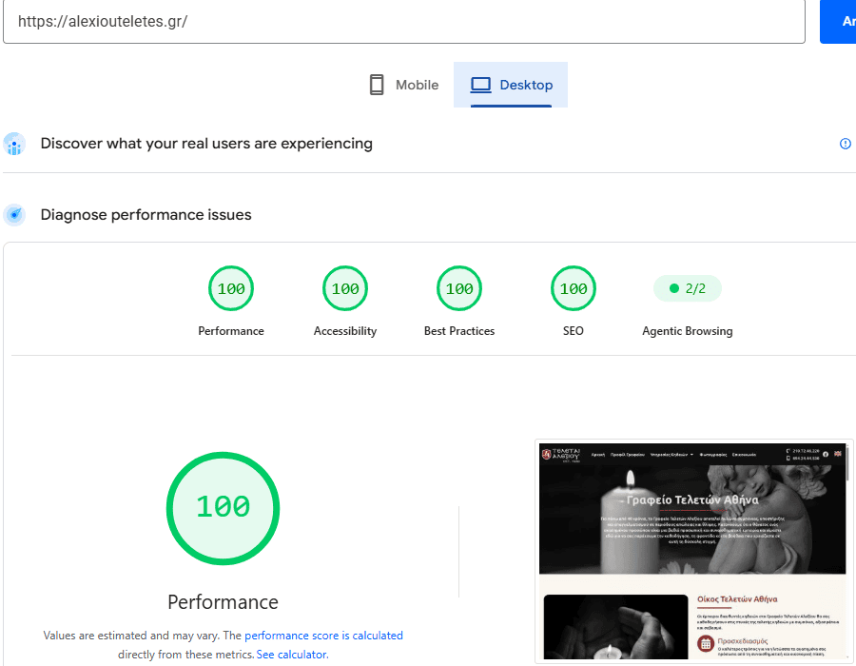Click the blue Analyze button
This screenshot has width=856, height=666.
838,21
